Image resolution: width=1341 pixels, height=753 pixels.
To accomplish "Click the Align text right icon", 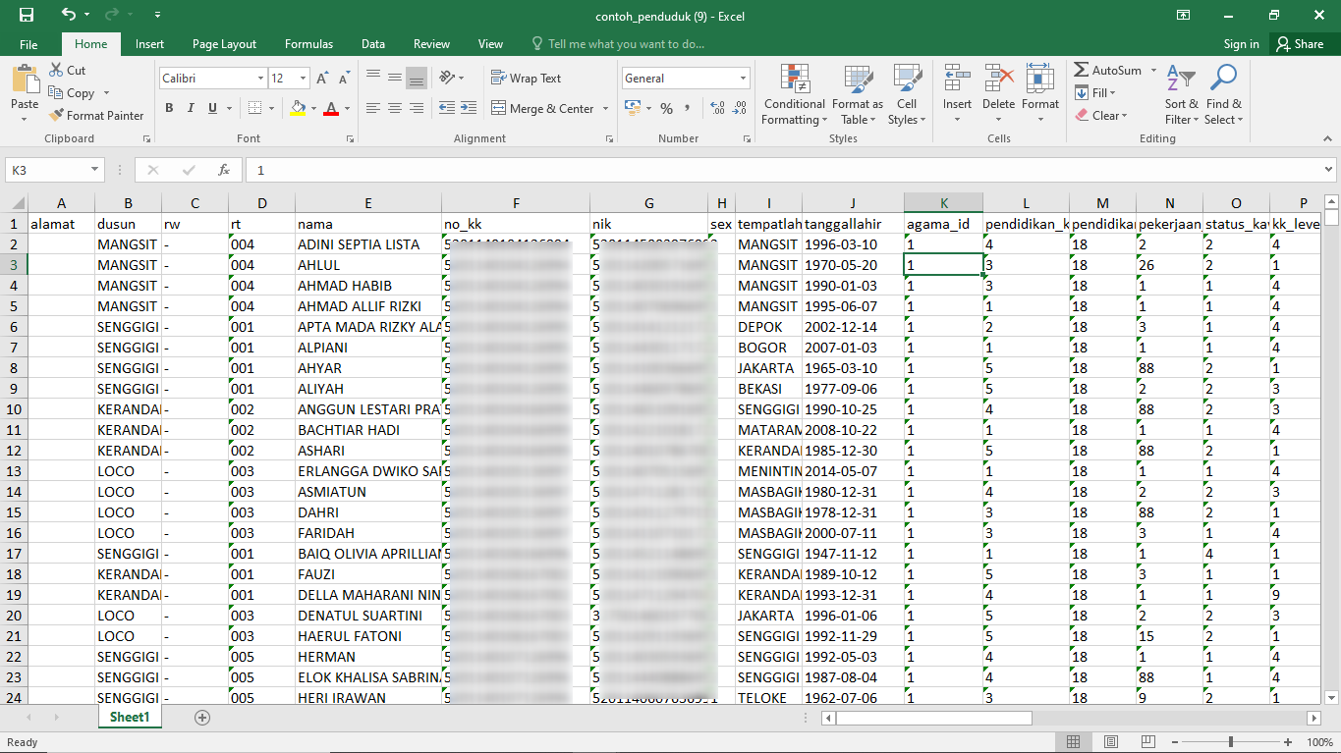I will coord(417,109).
